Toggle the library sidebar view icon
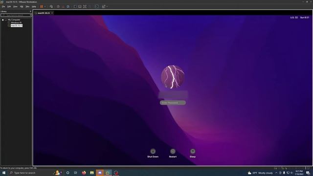The image size is (313, 176). coord(75,6)
